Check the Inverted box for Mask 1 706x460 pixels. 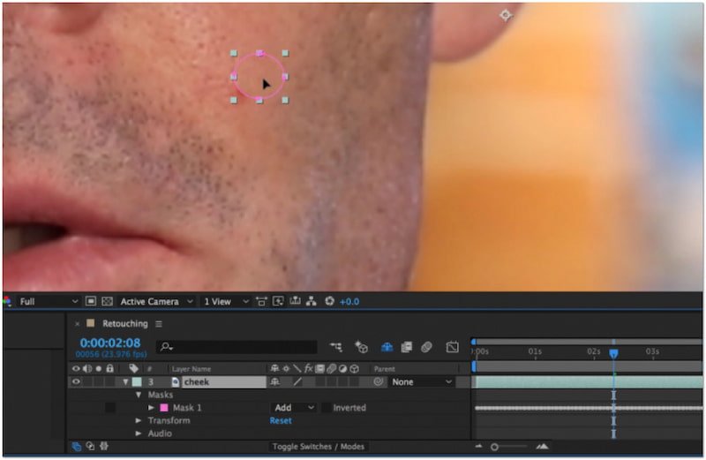pyautogui.click(x=327, y=408)
